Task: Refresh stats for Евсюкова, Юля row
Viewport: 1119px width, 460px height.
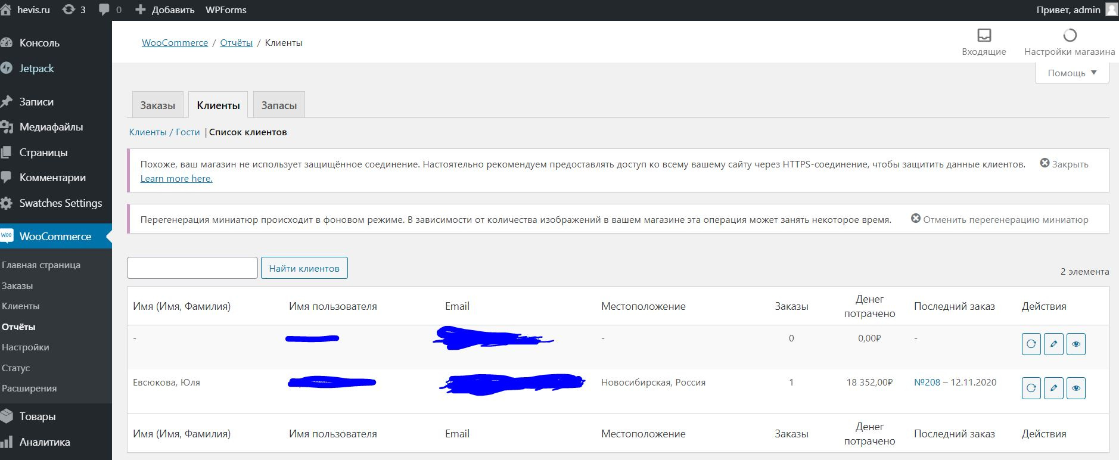Action: click(1031, 388)
